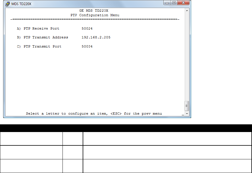Select the 'A) PTP Receive Port' entry

point(38,28)
